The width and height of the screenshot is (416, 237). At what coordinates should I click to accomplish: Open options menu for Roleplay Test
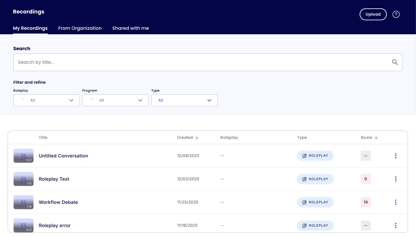point(395,179)
